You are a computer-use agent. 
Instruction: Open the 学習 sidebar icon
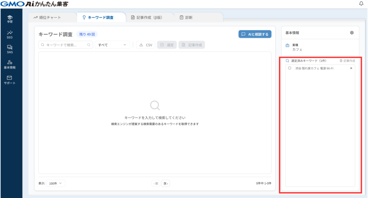click(x=10, y=19)
